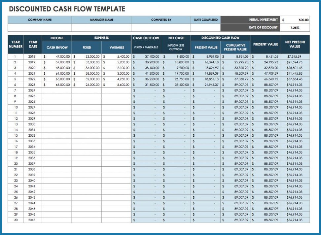The width and height of the screenshot is (321, 235).
Task: Click the blank cell under Company Name
Action: click(40, 28)
